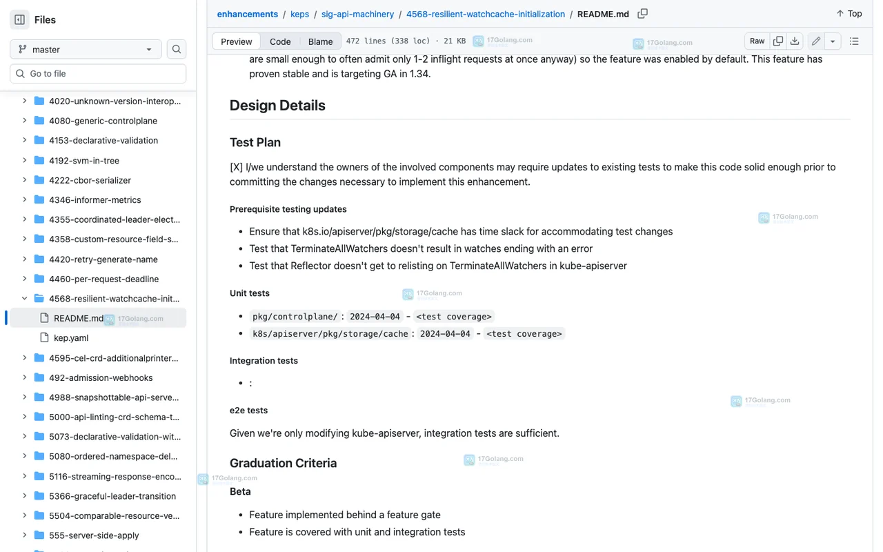Open the 492-admission-webhooks folder

[x=101, y=377]
